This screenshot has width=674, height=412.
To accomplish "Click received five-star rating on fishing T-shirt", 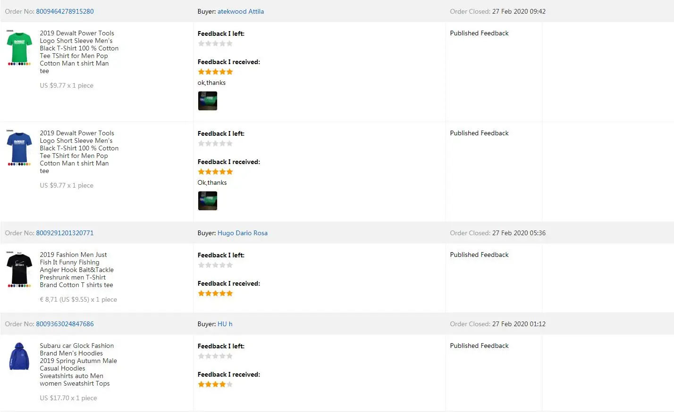I will coord(215,293).
